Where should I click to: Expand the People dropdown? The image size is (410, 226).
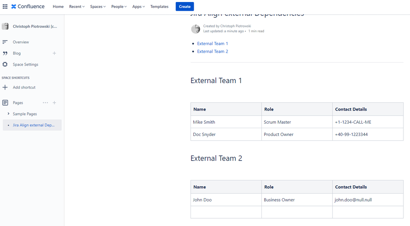[x=119, y=7]
